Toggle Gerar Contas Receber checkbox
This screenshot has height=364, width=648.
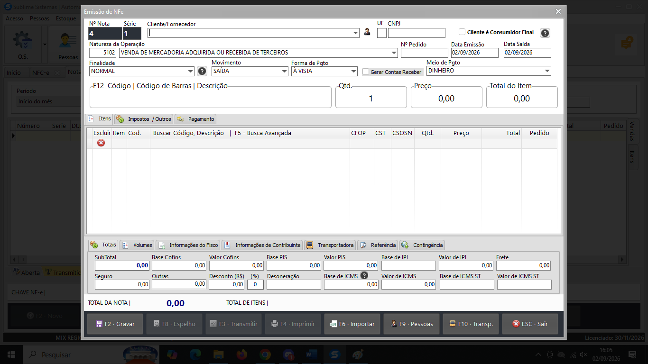[365, 72]
